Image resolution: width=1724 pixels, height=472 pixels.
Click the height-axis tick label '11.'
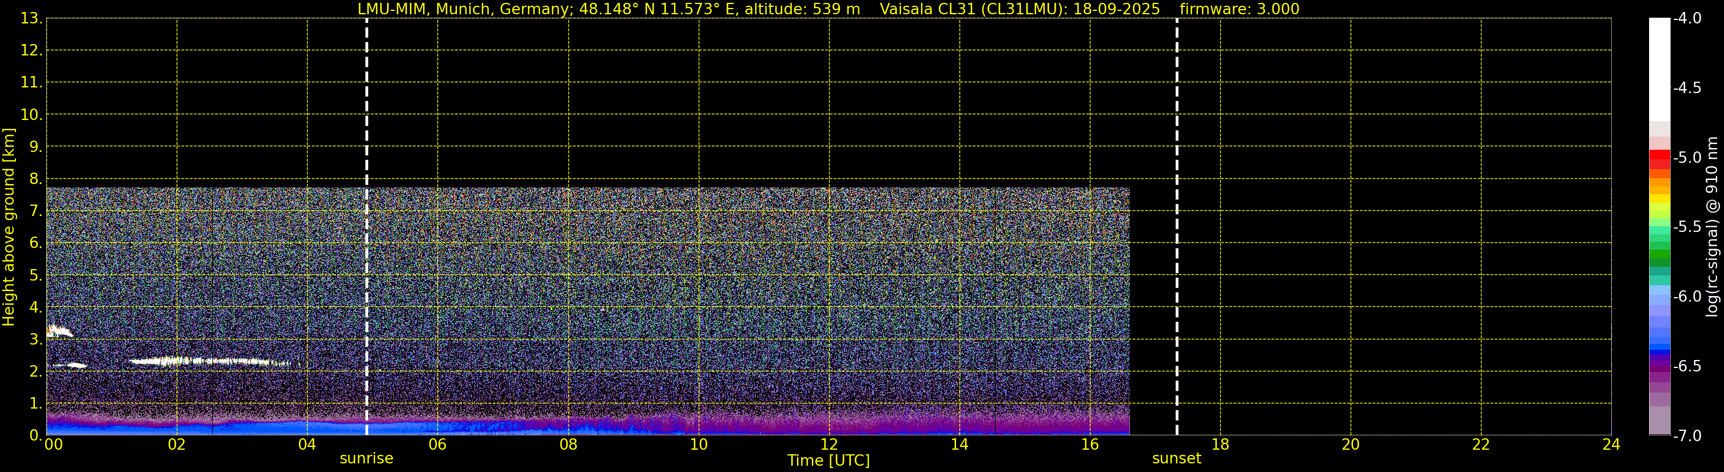31,83
